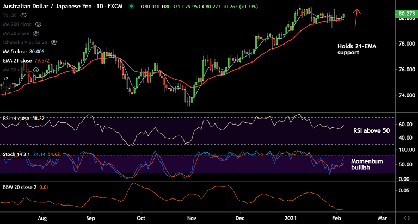Screen dimensions: 418x224
Task: Open chart settings gear icon
Action: pyautogui.click(x=407, y=218)
